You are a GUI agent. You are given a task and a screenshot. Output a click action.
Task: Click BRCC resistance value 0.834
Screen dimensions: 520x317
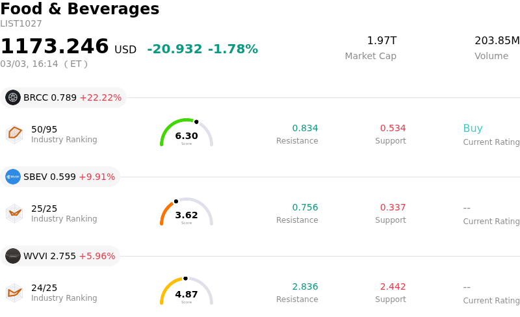tap(305, 129)
